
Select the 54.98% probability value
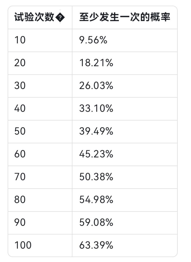pyautogui.click(x=96, y=200)
